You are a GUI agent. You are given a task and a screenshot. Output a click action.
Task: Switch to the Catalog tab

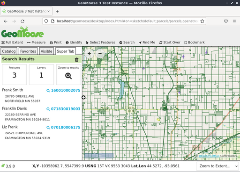[x=9, y=51]
